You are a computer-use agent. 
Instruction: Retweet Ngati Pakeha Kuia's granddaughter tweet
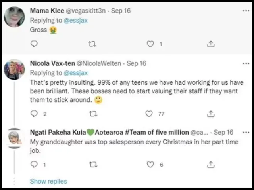(92, 164)
